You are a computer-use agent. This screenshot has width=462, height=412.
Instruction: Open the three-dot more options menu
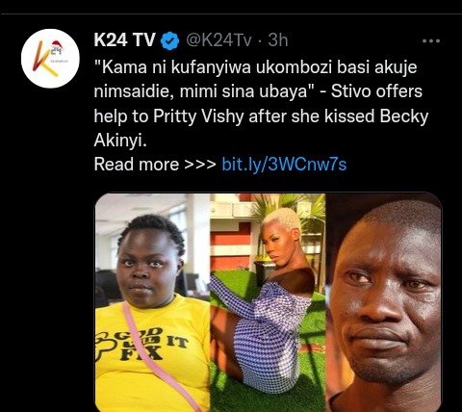(x=431, y=41)
